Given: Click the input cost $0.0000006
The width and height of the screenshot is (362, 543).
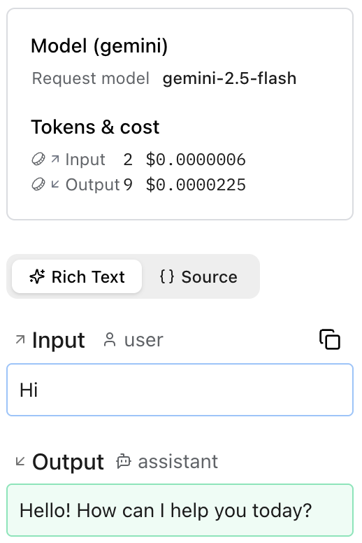Looking at the screenshot, I should point(196,160).
